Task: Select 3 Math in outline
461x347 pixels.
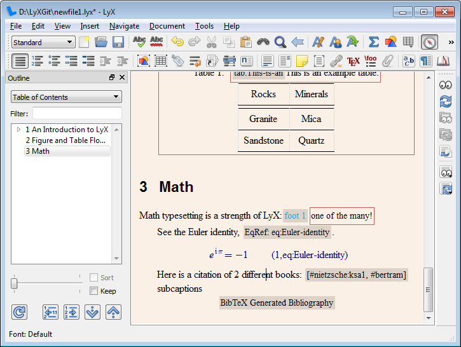Action: click(x=67, y=151)
